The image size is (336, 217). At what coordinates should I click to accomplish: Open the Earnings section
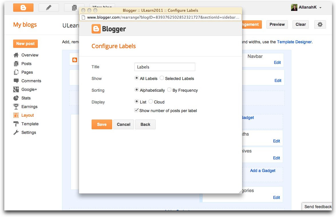tap(29, 106)
